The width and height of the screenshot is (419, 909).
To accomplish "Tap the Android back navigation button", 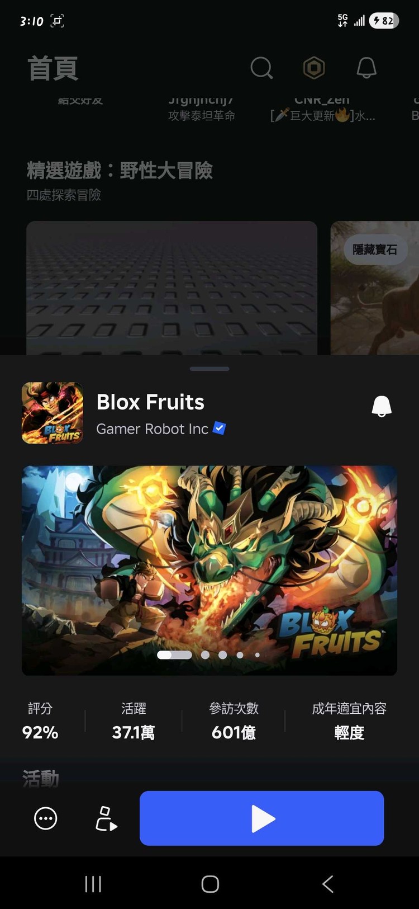I will (328, 884).
